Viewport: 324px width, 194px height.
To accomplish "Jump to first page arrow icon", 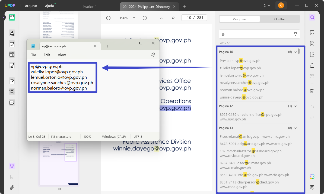I will [161, 18].
